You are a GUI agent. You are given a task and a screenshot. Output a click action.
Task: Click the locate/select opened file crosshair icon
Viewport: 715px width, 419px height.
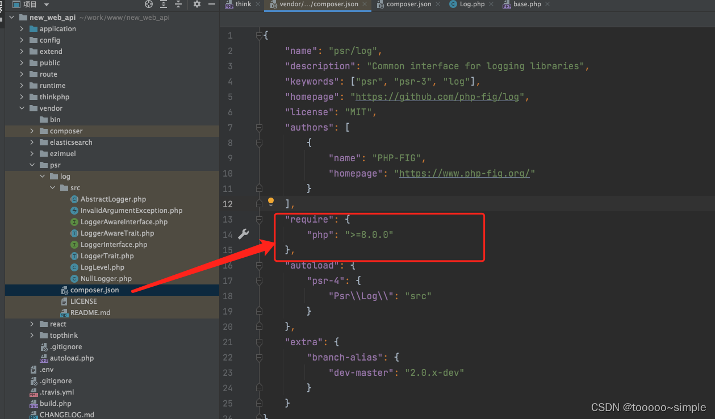(x=149, y=4)
